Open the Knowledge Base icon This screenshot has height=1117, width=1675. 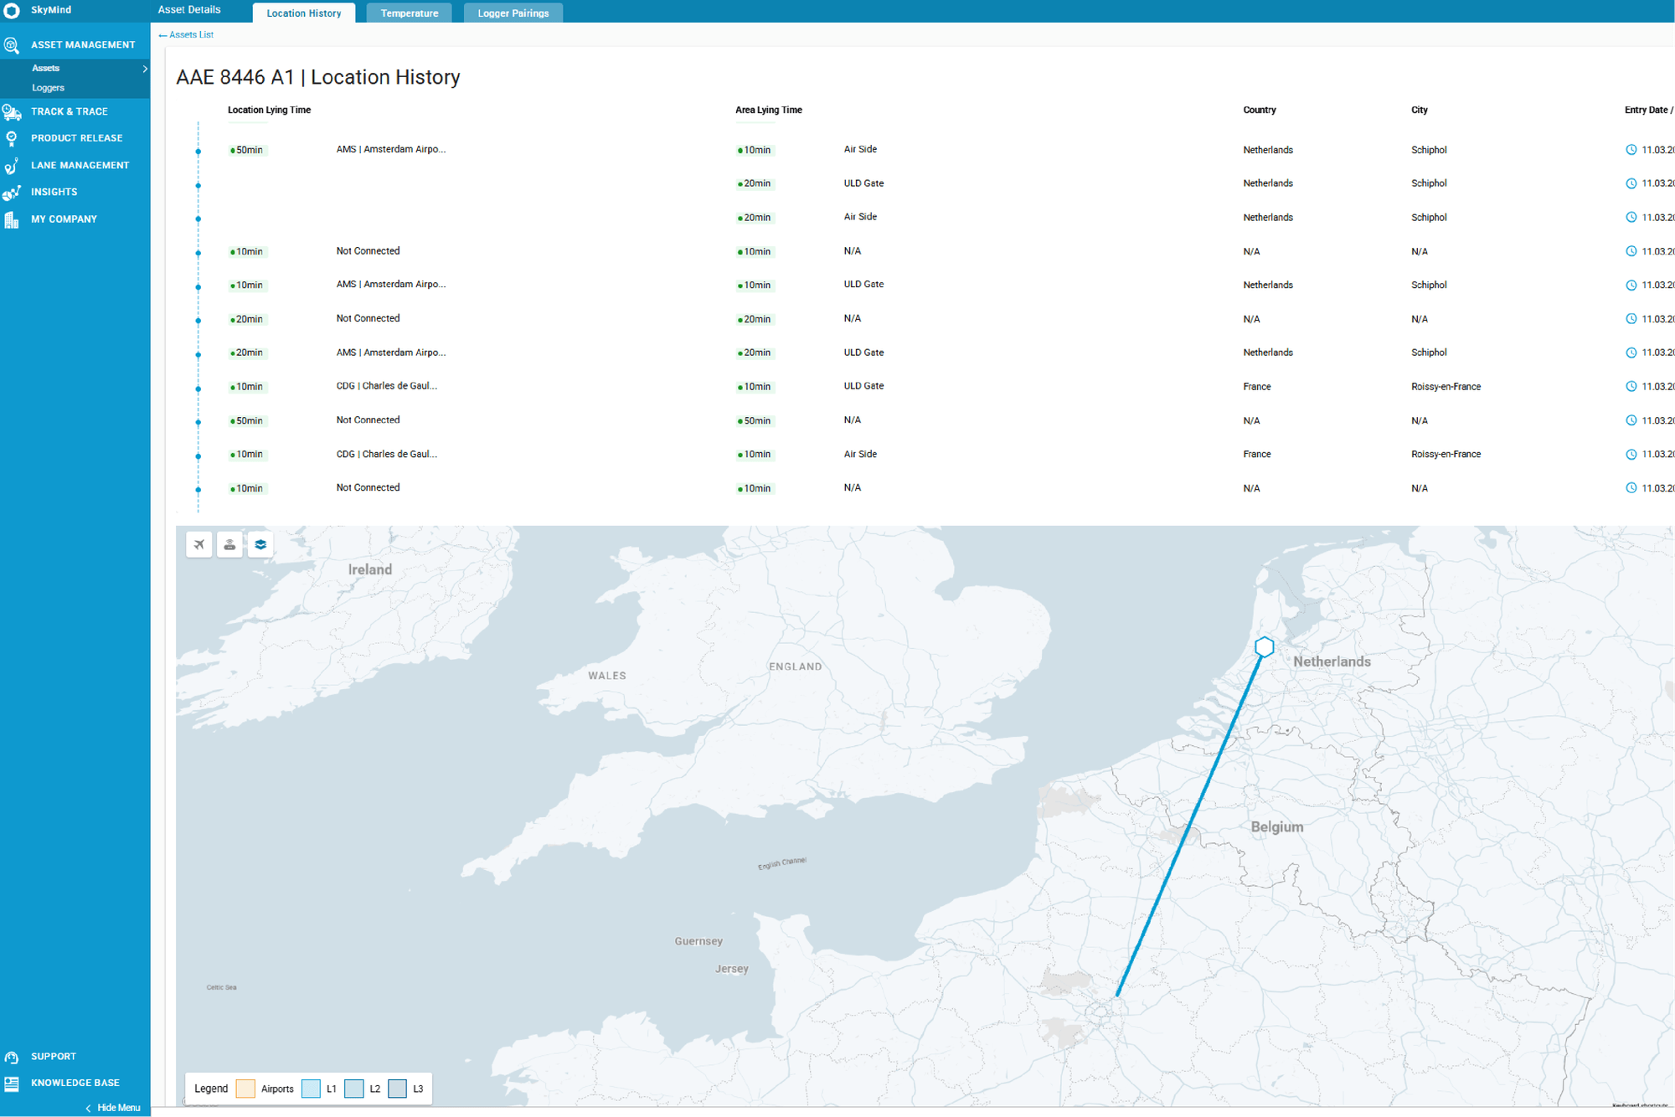(12, 1084)
